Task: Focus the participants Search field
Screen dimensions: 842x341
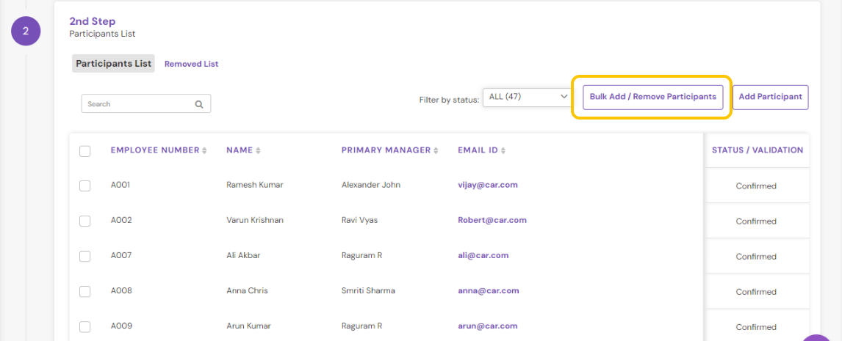Action: click(146, 104)
